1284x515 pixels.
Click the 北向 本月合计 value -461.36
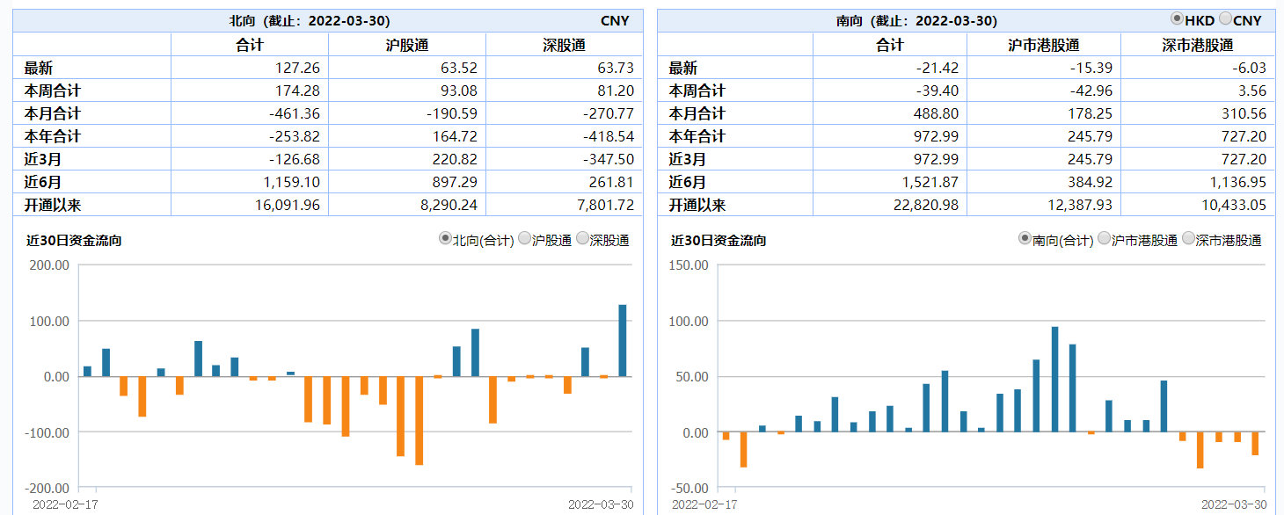(295, 113)
